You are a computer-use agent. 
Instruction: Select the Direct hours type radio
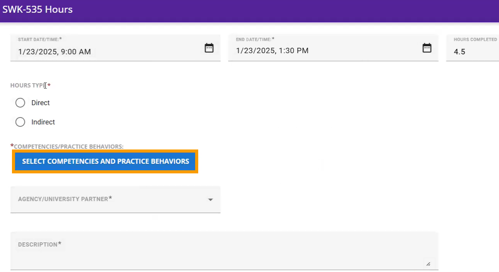click(20, 103)
